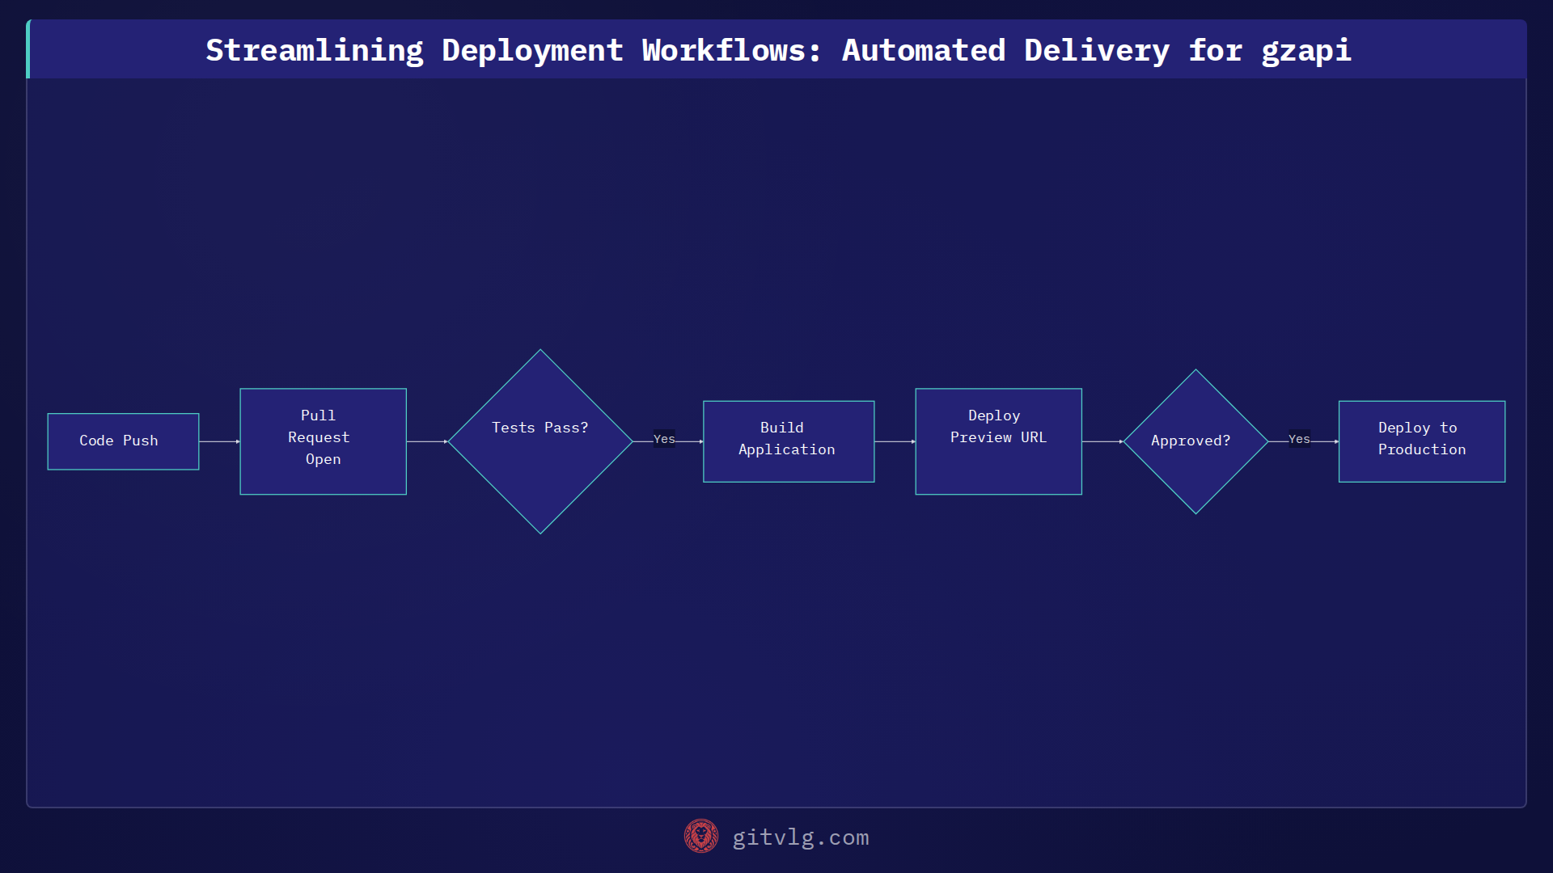This screenshot has height=873, width=1553.
Task: Click the Yes label after Tests Pass?
Action: point(664,439)
